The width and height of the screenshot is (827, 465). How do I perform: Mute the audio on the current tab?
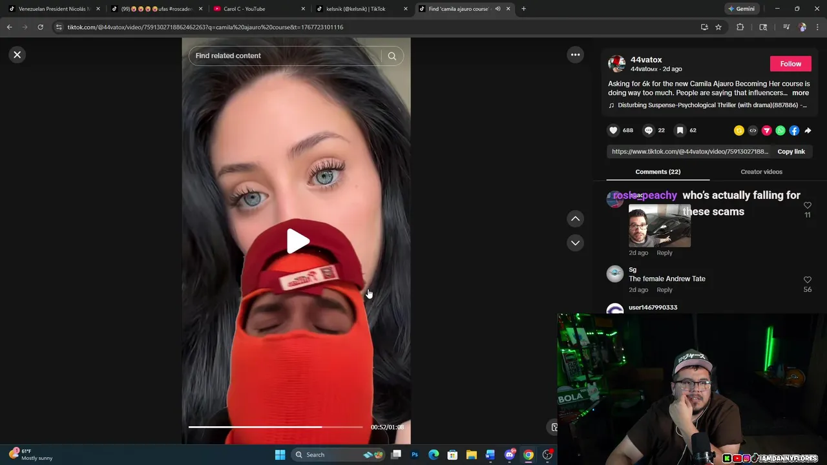tap(497, 9)
